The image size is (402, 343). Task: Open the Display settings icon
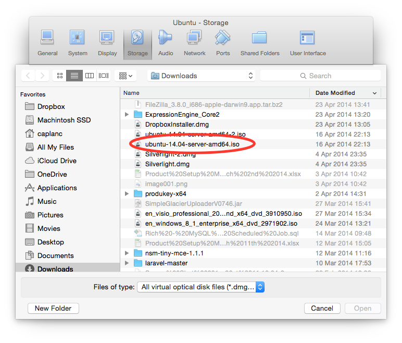pyautogui.click(x=107, y=38)
